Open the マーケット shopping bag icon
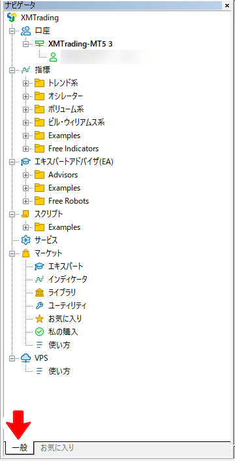235x461 pixels. pos(25,253)
